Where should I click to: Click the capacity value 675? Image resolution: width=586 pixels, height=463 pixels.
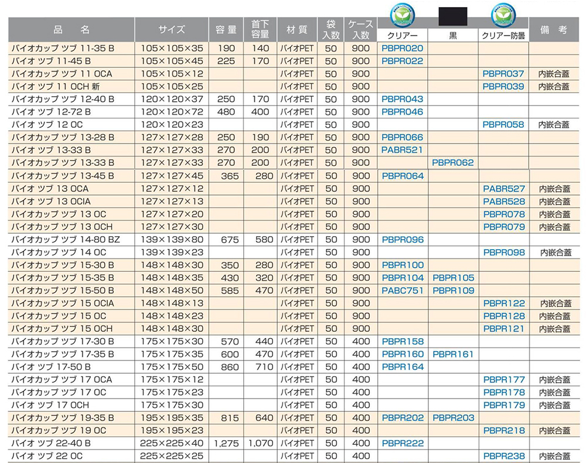[230, 240]
